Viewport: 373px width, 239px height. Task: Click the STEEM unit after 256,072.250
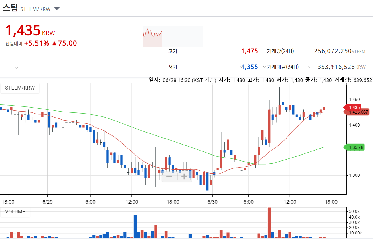(359, 52)
